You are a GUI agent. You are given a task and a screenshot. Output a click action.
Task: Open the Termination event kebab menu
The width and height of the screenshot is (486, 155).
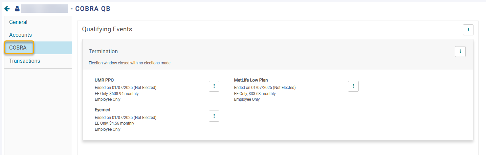coord(460,52)
